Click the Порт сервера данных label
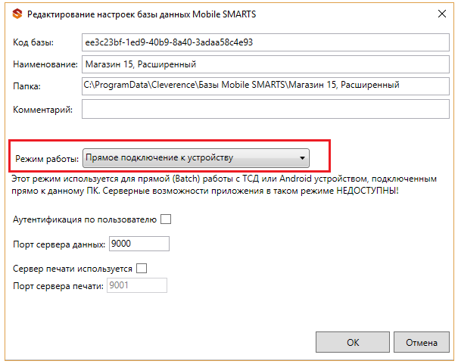Image resolution: width=458 pixels, height=364 pixels. click(x=59, y=244)
